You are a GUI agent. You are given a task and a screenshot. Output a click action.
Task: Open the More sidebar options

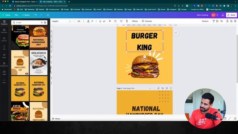coord(4,81)
